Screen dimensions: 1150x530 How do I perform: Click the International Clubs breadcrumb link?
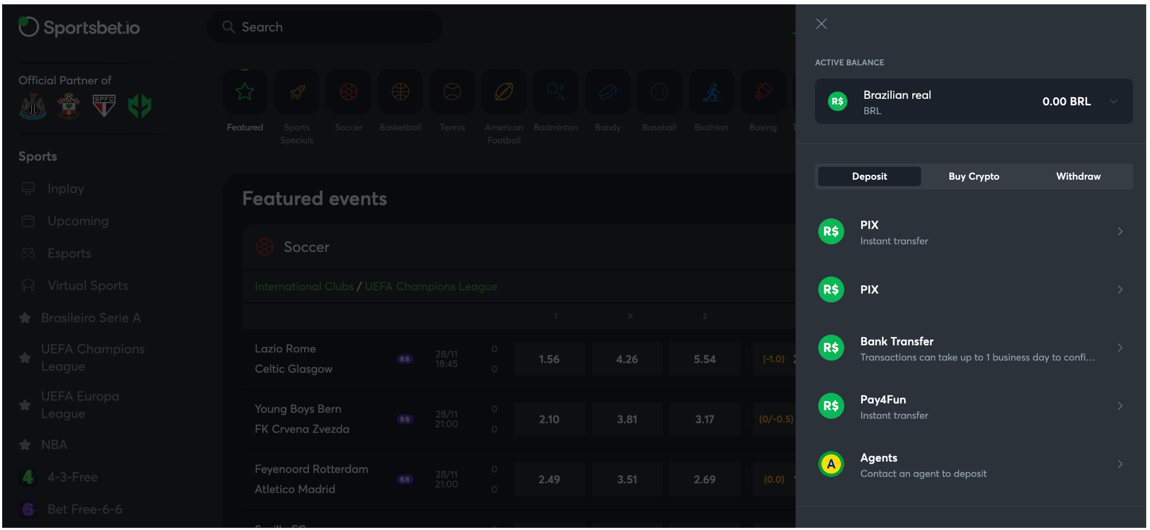point(304,287)
